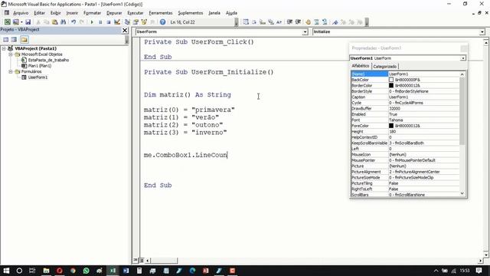Click the ForeColor black color swatch
The image size is (490, 276).
[x=391, y=126]
